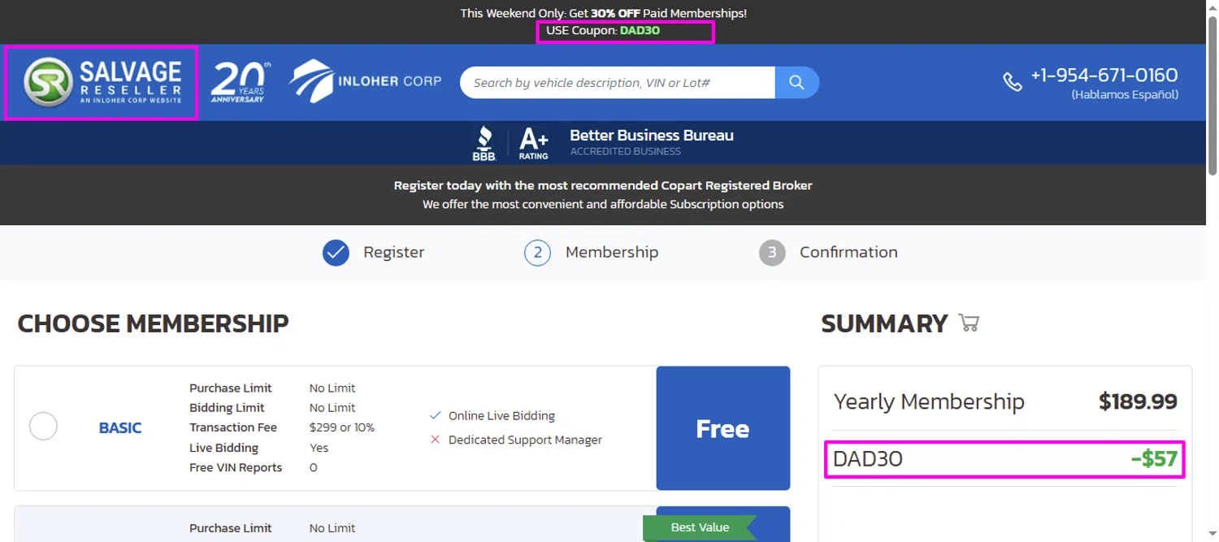Click the magnifier search button
Viewport: 1219px width, 542px height.
point(796,83)
